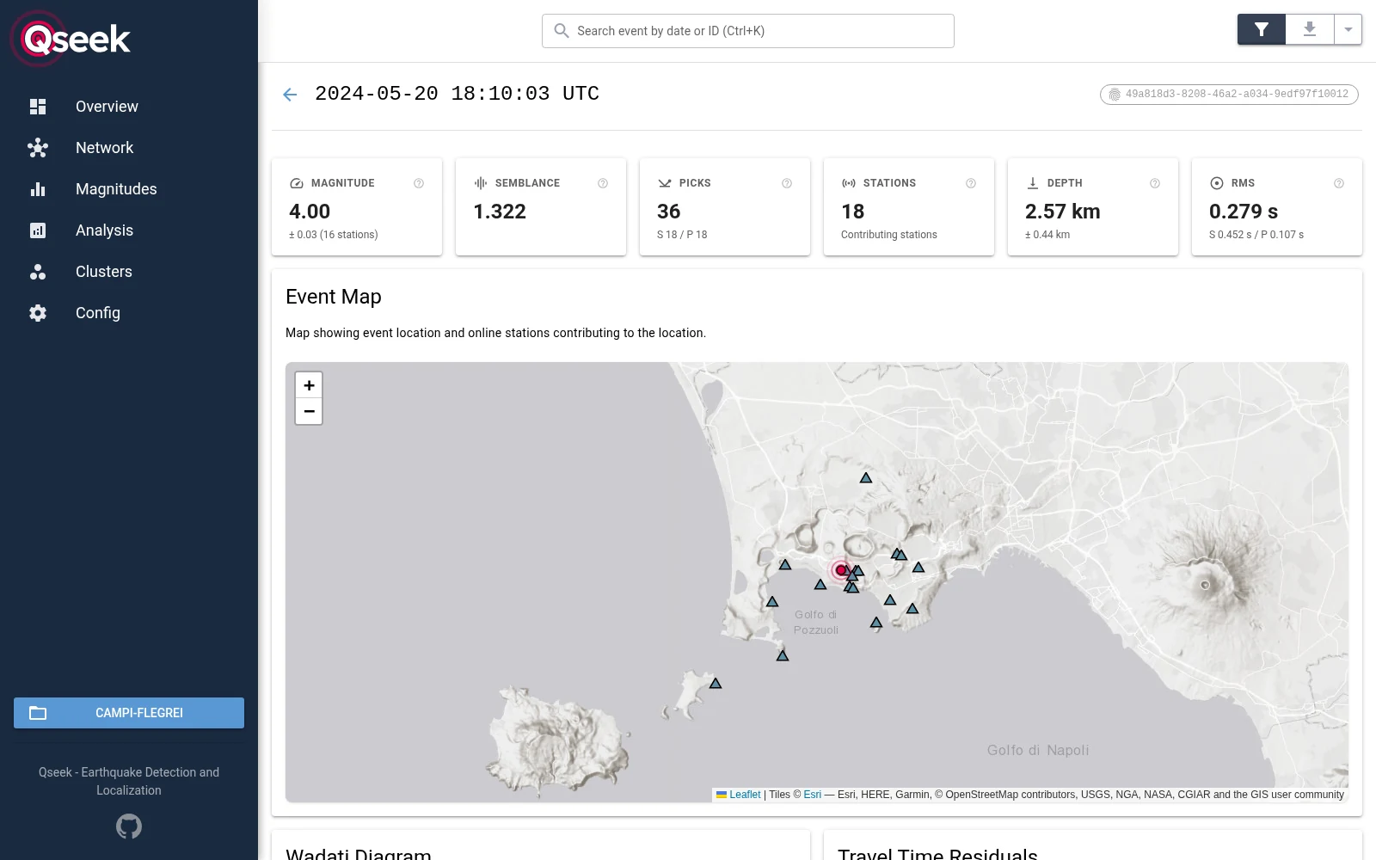Show help for the RMS card
This screenshot has width=1376, height=860.
[1339, 183]
